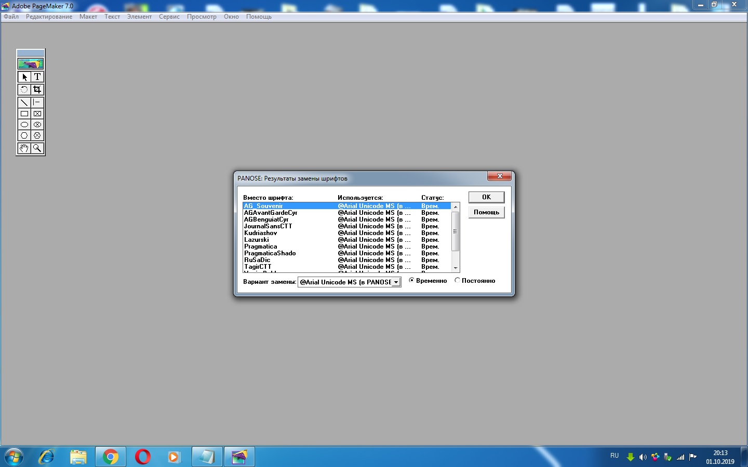Open the Windows Start menu
The width and height of the screenshot is (748, 467).
click(14, 457)
